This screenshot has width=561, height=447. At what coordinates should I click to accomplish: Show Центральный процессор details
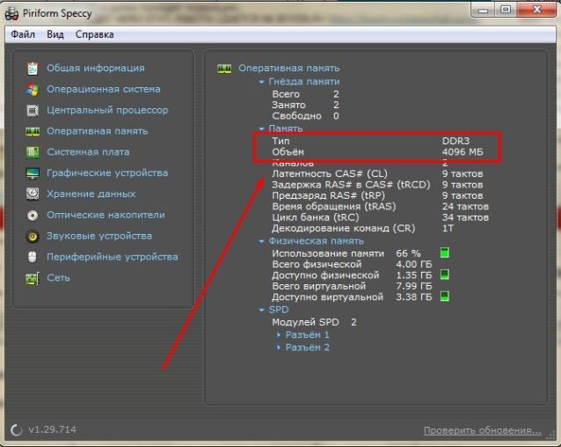107,110
